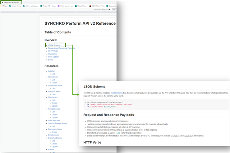This screenshot has height=153, width=230.
Task: Open the Create link under Attendances
Action: click(x=54, y=83)
